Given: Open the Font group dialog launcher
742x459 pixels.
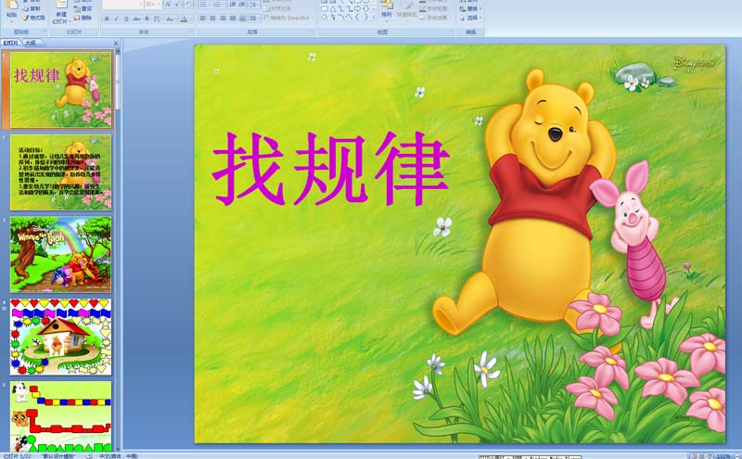Looking at the screenshot, I should pyautogui.click(x=192, y=32).
